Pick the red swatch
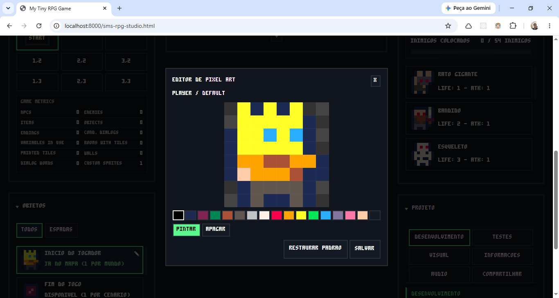This screenshot has height=298, width=559. coord(277,215)
